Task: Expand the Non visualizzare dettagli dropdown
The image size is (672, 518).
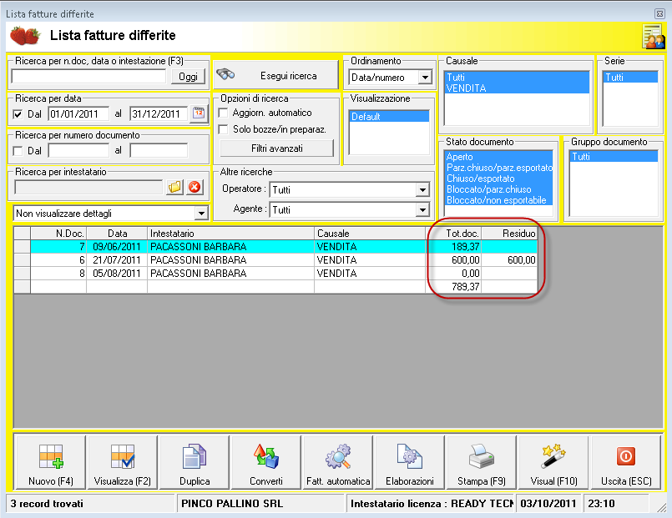Action: tap(201, 213)
